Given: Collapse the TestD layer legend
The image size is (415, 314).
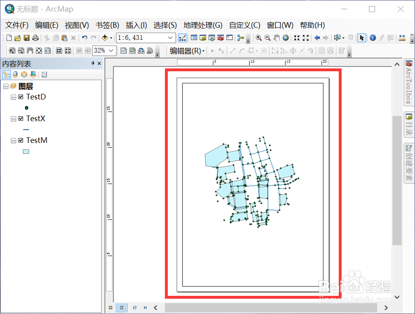Looking at the screenshot, I should (x=13, y=97).
